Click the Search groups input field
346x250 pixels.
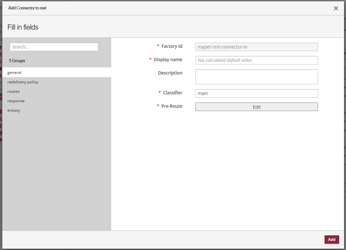(x=54, y=47)
